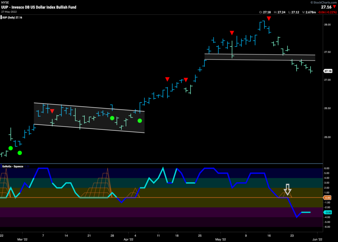Screen dimensions: 338x242
Task: Click the green dot below the March 28 bar
Action: point(112,118)
